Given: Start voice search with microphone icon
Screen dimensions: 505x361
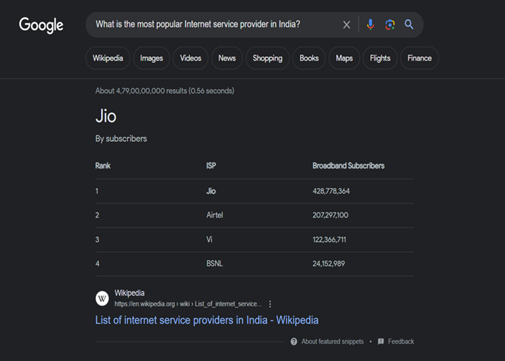Looking at the screenshot, I should (x=370, y=25).
